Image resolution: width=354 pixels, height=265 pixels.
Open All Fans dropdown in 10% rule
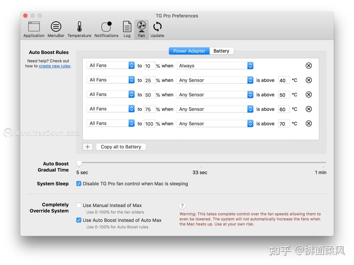111,66
